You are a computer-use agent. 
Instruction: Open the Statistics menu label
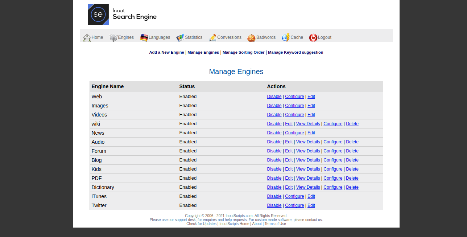pos(194,37)
